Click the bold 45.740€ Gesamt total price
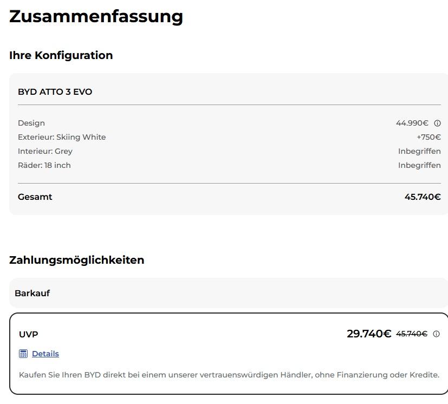The width and height of the screenshot is (448, 404). [x=423, y=197]
